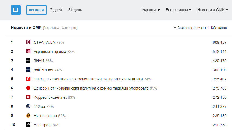Open the ЗНАЙ site link
This screenshot has width=232, height=130.
tap(39, 61)
